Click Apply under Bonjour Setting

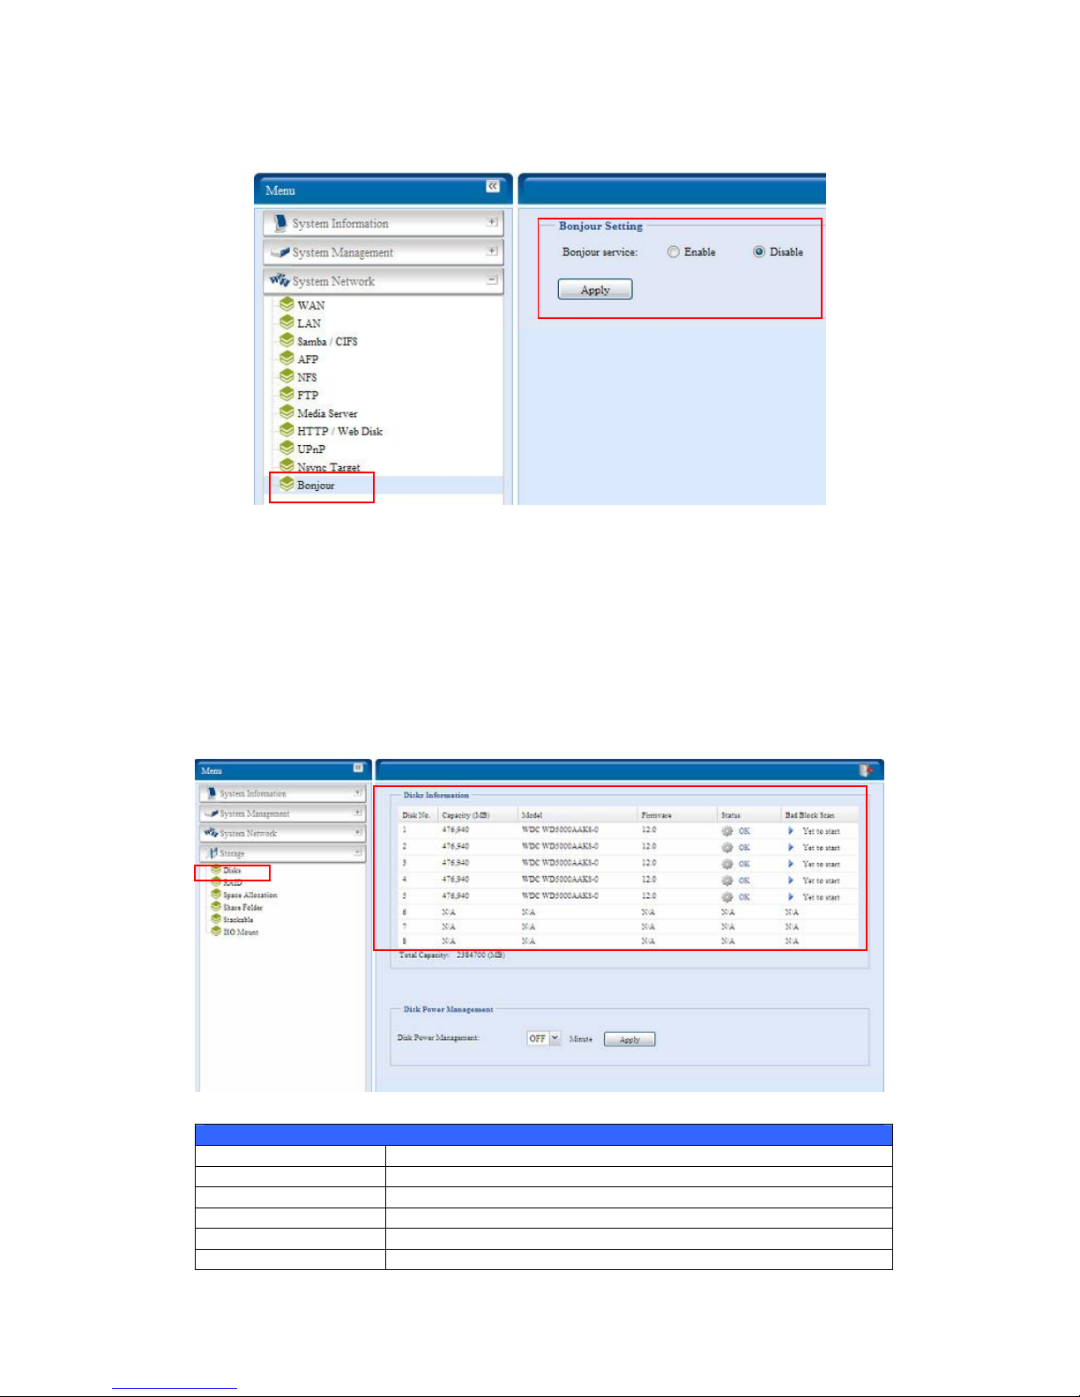coord(595,289)
